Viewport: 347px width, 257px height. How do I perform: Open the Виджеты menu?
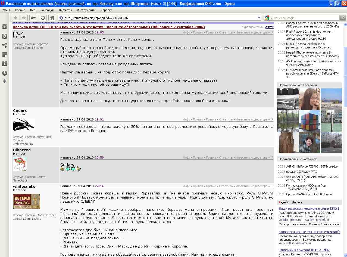(65, 10)
